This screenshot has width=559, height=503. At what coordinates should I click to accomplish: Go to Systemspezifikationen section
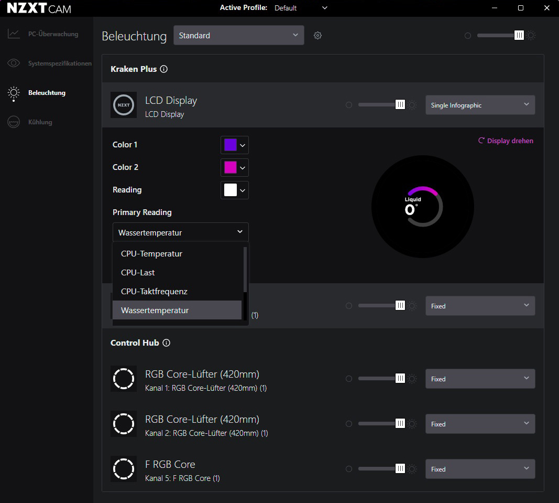pos(60,63)
